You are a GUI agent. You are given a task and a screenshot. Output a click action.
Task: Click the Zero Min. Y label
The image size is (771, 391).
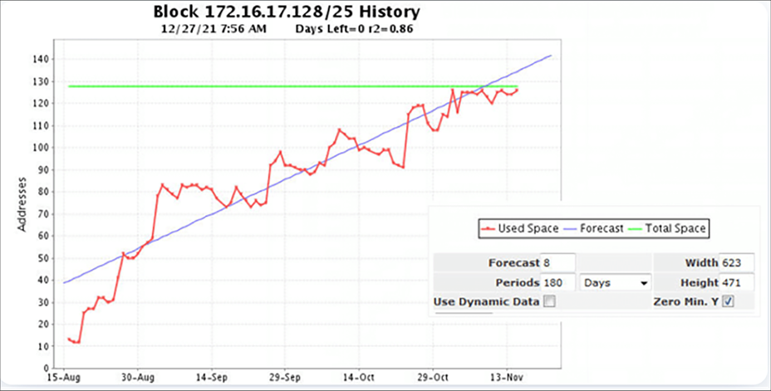[x=686, y=301]
